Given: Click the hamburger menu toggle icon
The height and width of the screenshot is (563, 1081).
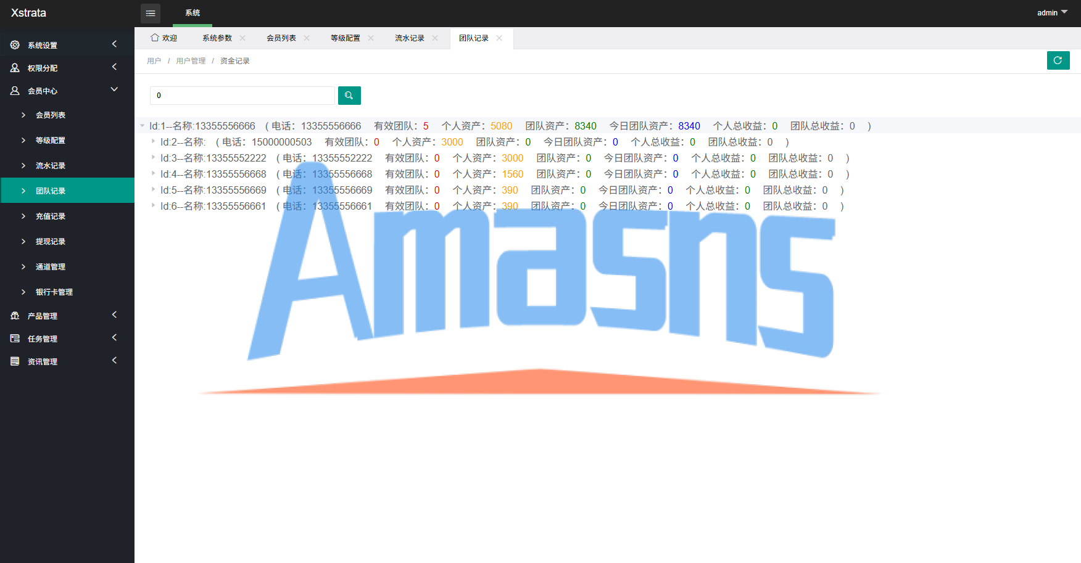Looking at the screenshot, I should 151,13.
